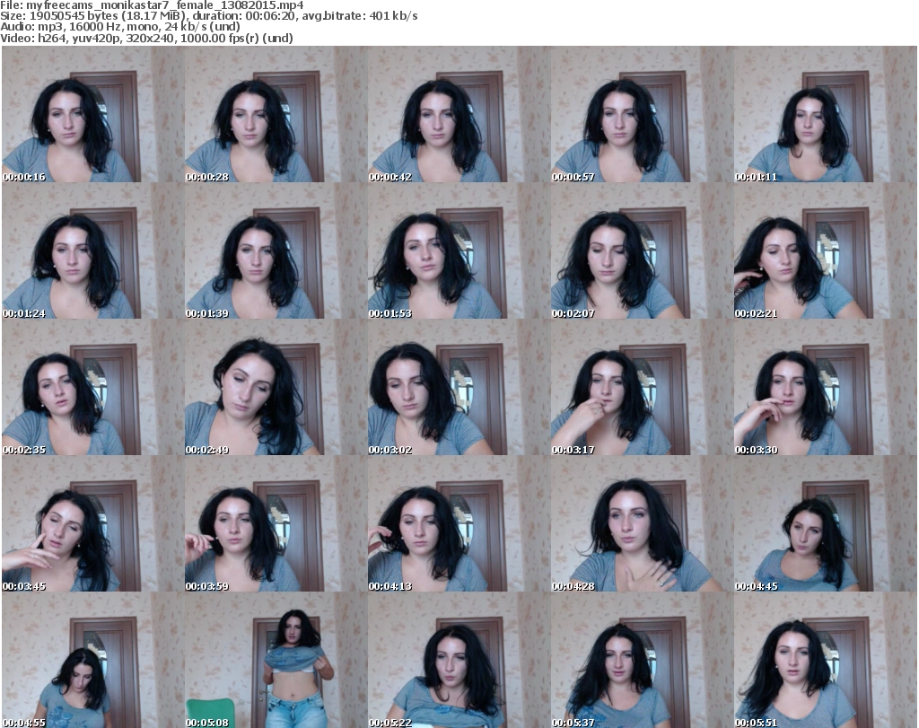Image resolution: width=919 pixels, height=728 pixels.
Task: Click the thumbnail frame stamped 00:03:30
Action: pyautogui.click(x=825, y=388)
